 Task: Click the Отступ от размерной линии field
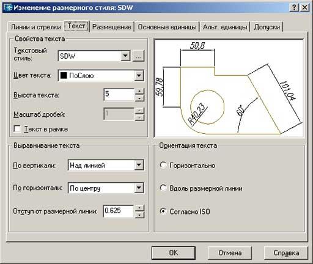click(119, 211)
